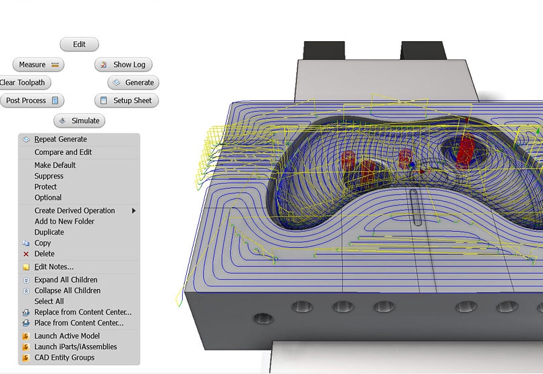This screenshot has width=543, height=374.
Task: Open Edit Notes from the menu
Action: tap(53, 267)
